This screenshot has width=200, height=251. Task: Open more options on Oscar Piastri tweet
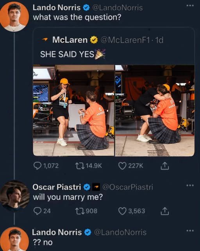(x=190, y=186)
